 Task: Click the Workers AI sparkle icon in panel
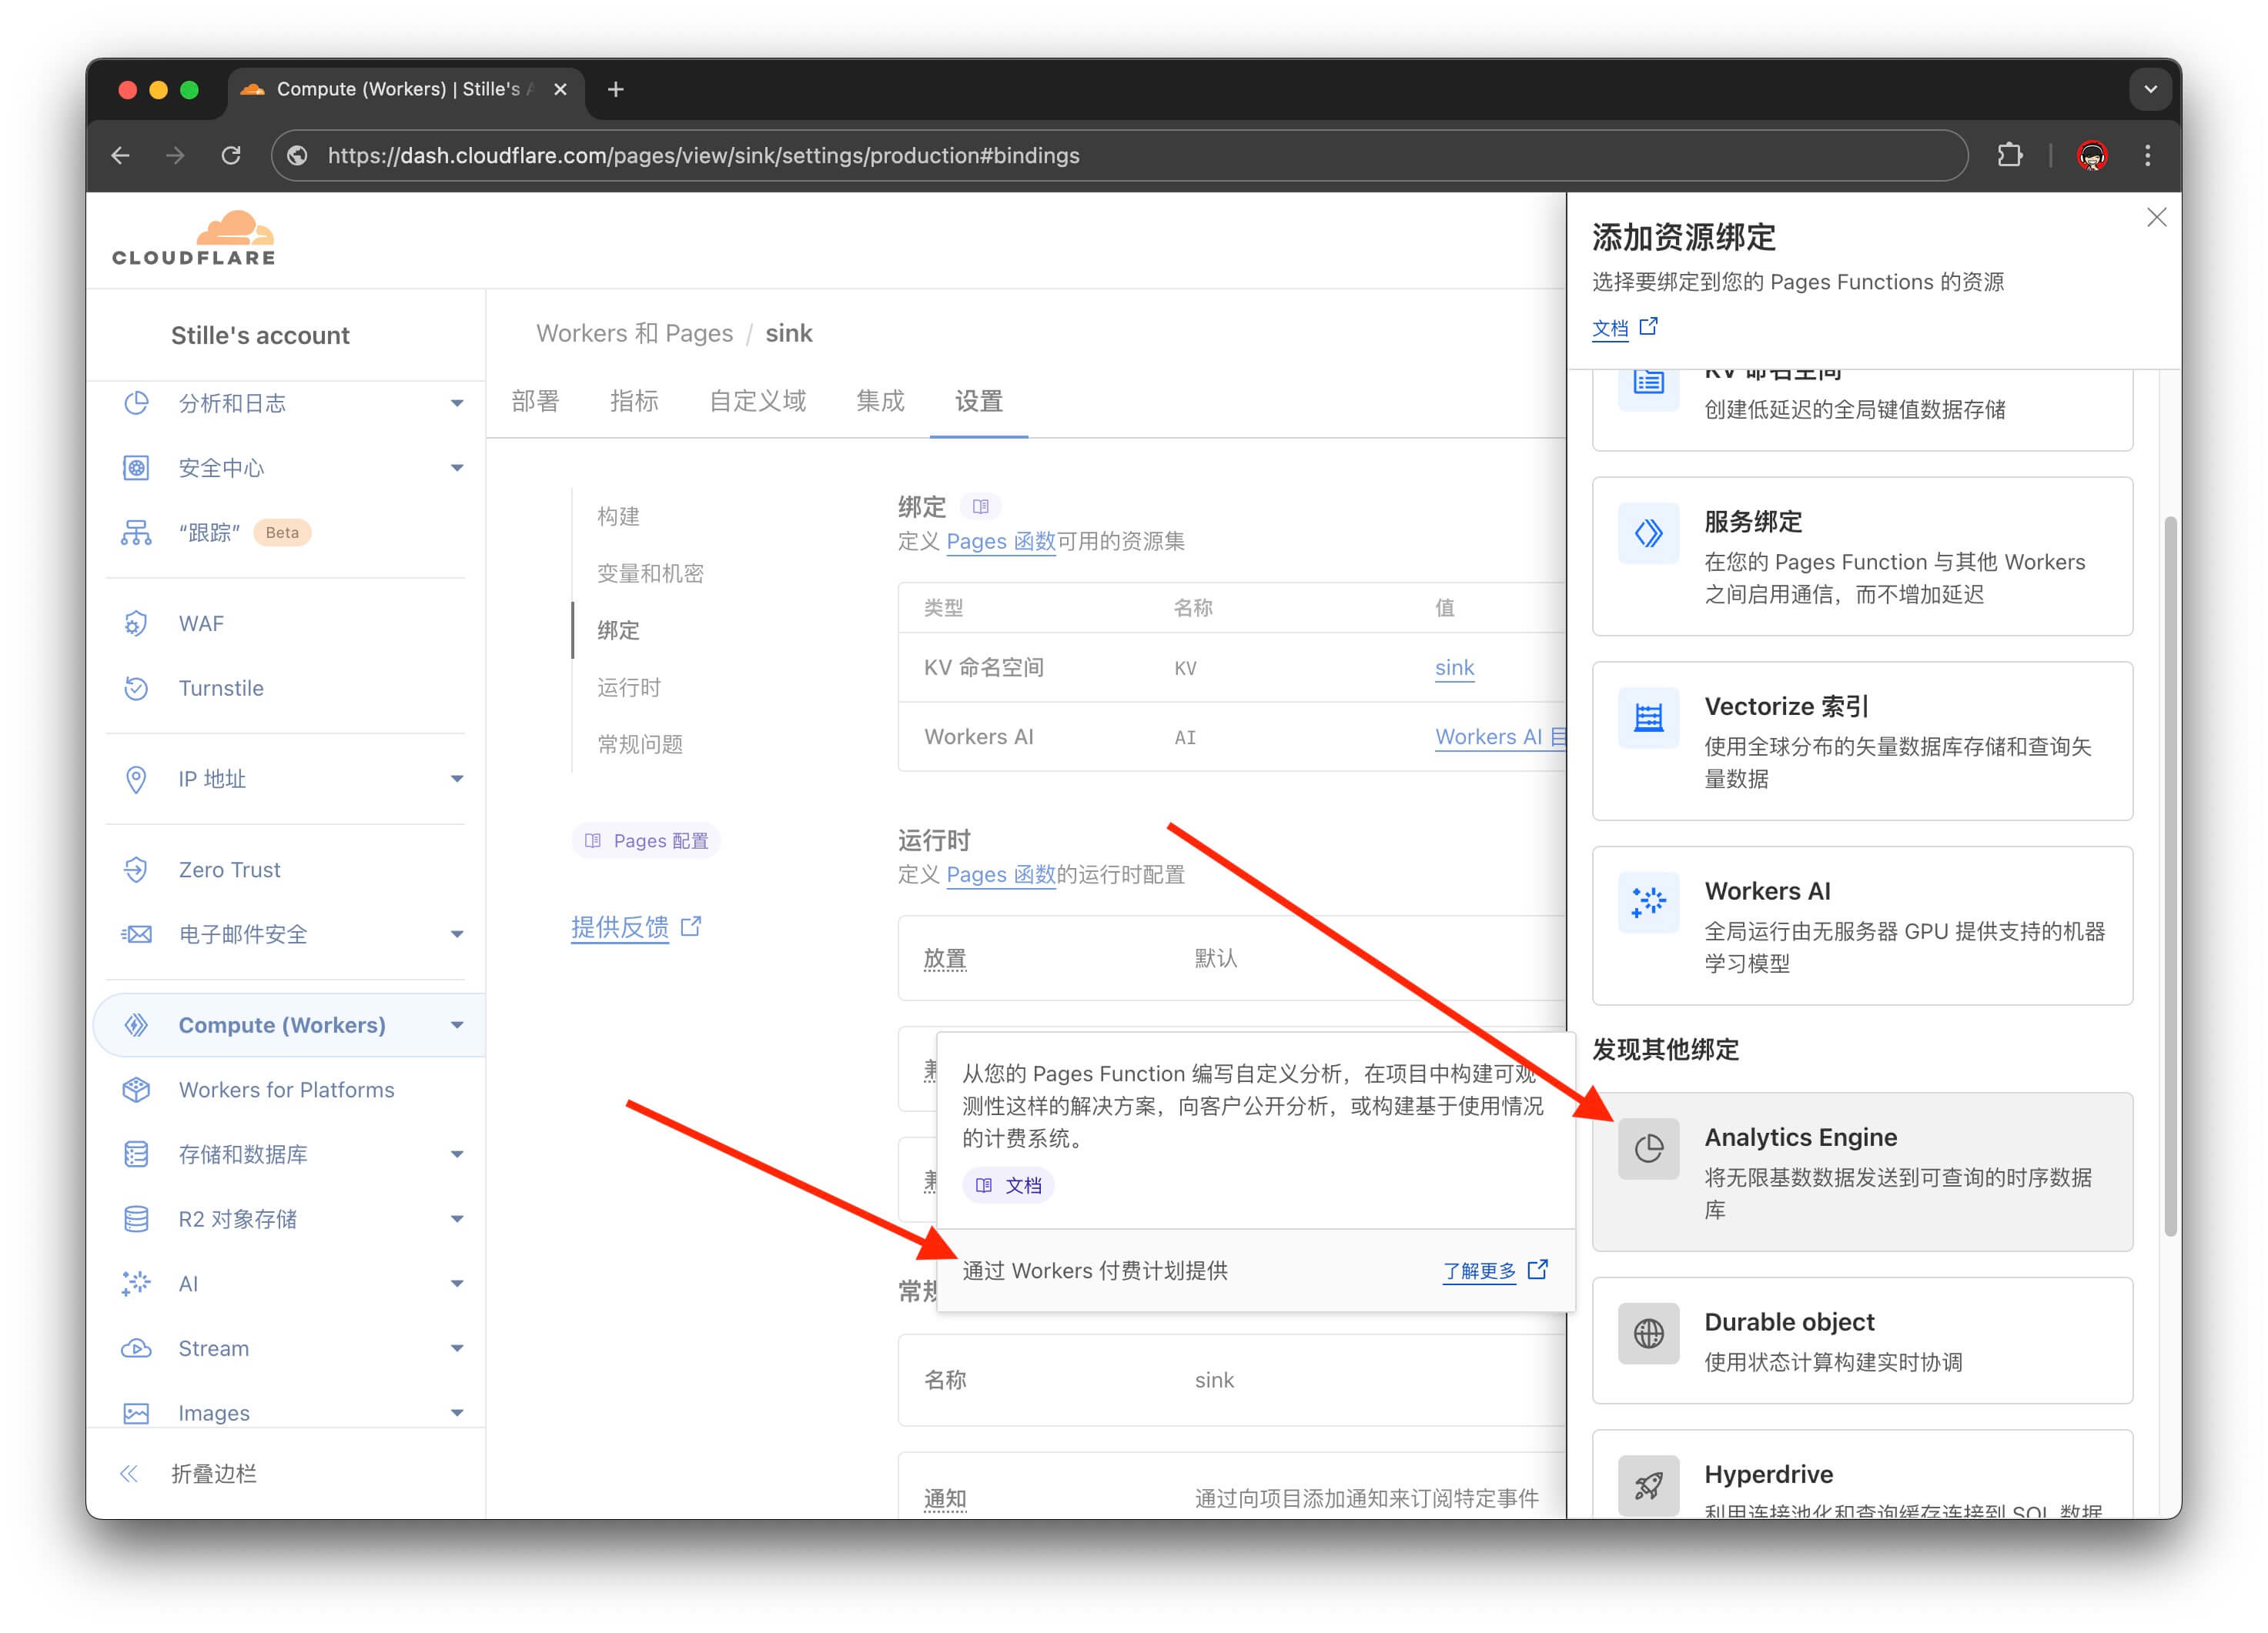(x=1648, y=903)
